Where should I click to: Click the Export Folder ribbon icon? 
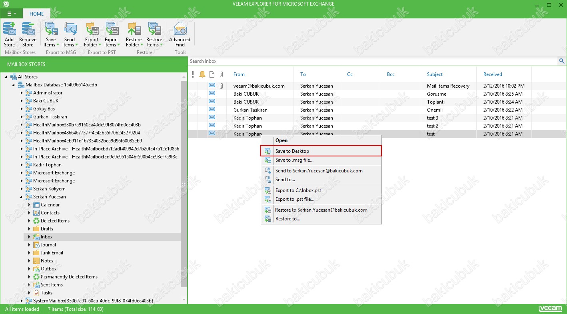click(x=92, y=29)
